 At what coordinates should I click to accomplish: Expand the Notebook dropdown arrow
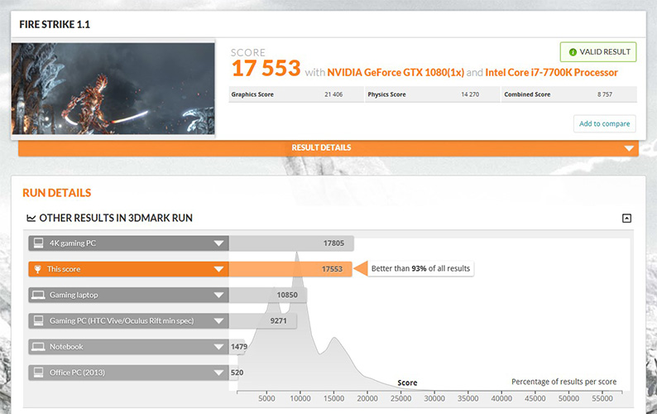click(x=218, y=347)
